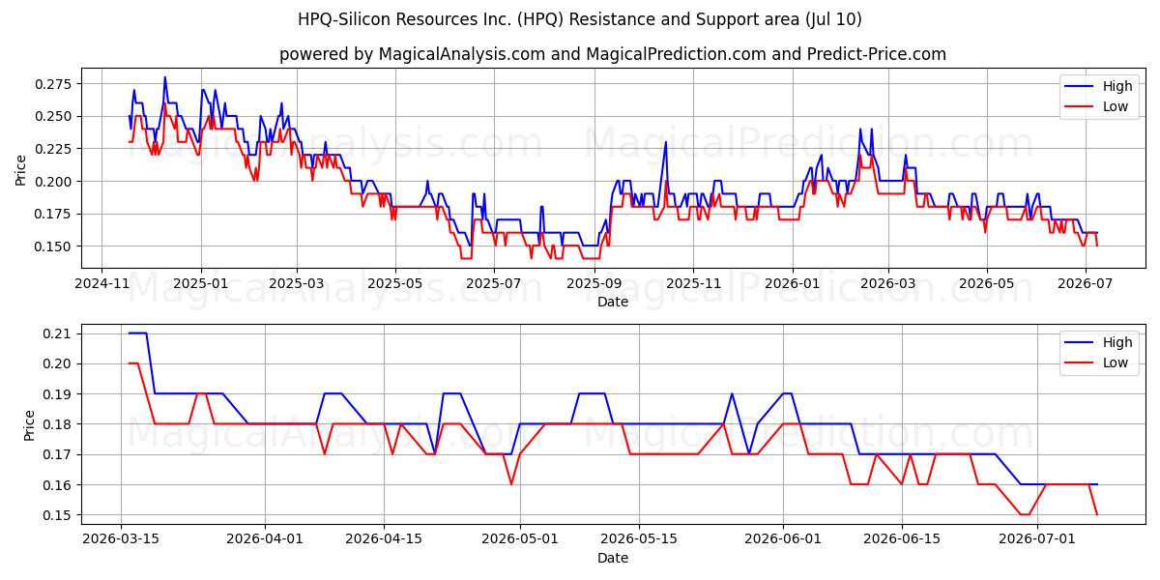Click the 2026-04-01 tick label on bottom chart
Image resolution: width=1160 pixels, height=580 pixels.
point(266,540)
